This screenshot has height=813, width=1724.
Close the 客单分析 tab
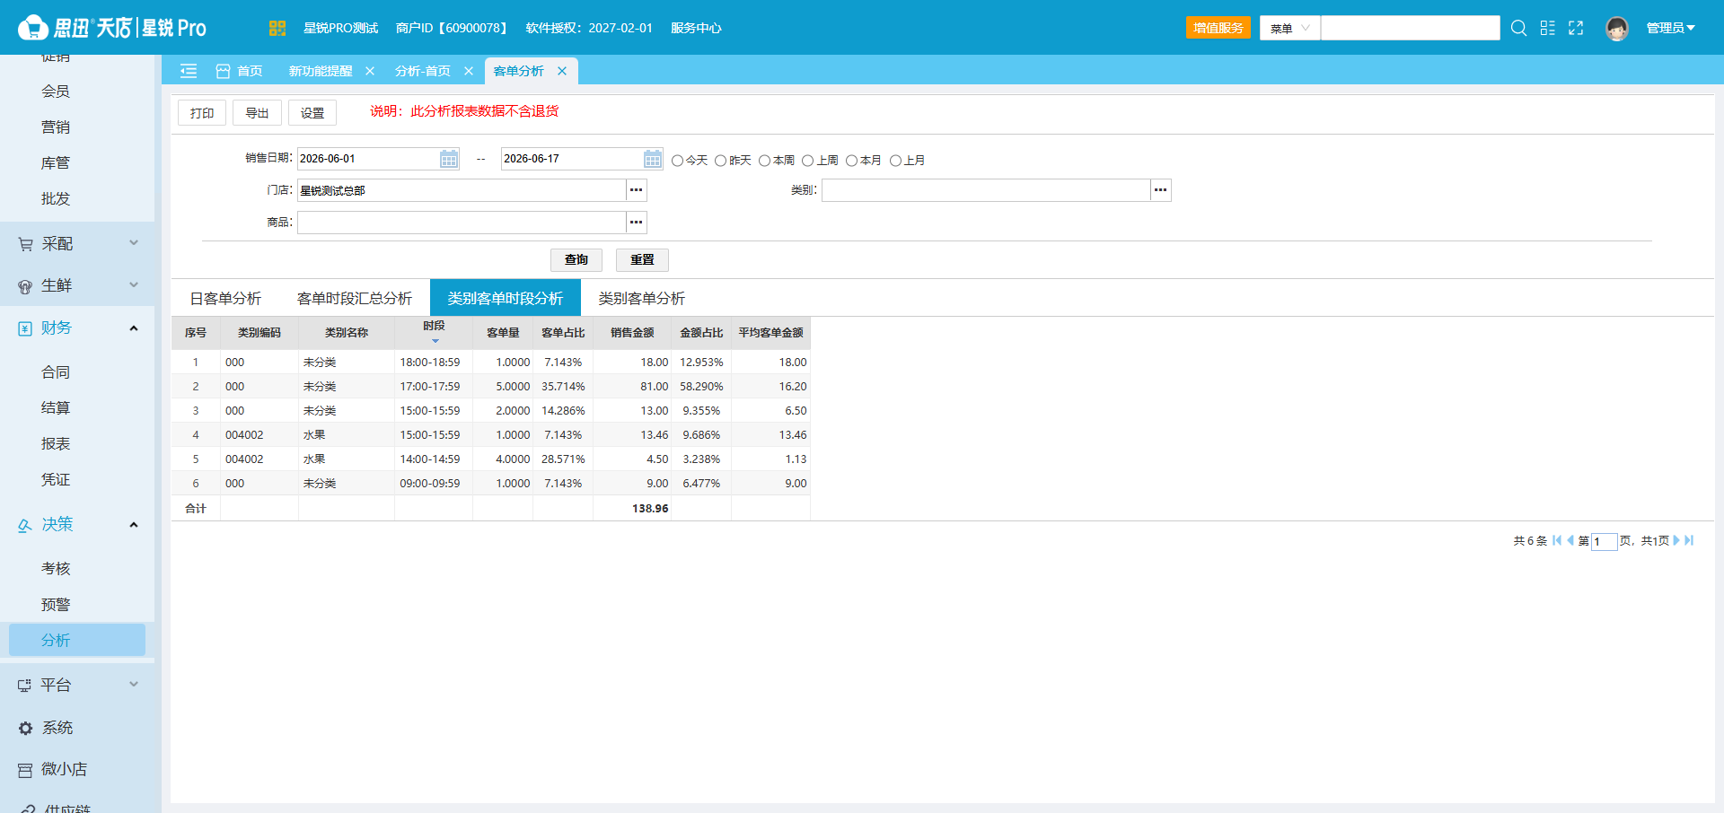tap(562, 71)
